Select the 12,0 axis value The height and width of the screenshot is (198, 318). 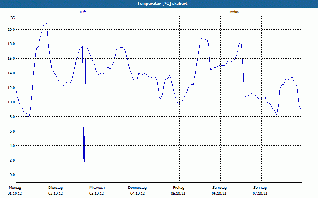12,88
